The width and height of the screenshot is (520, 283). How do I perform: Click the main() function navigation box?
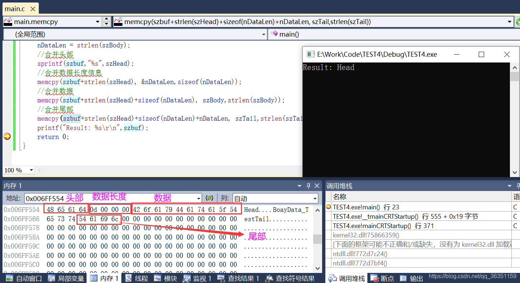[x=394, y=34]
